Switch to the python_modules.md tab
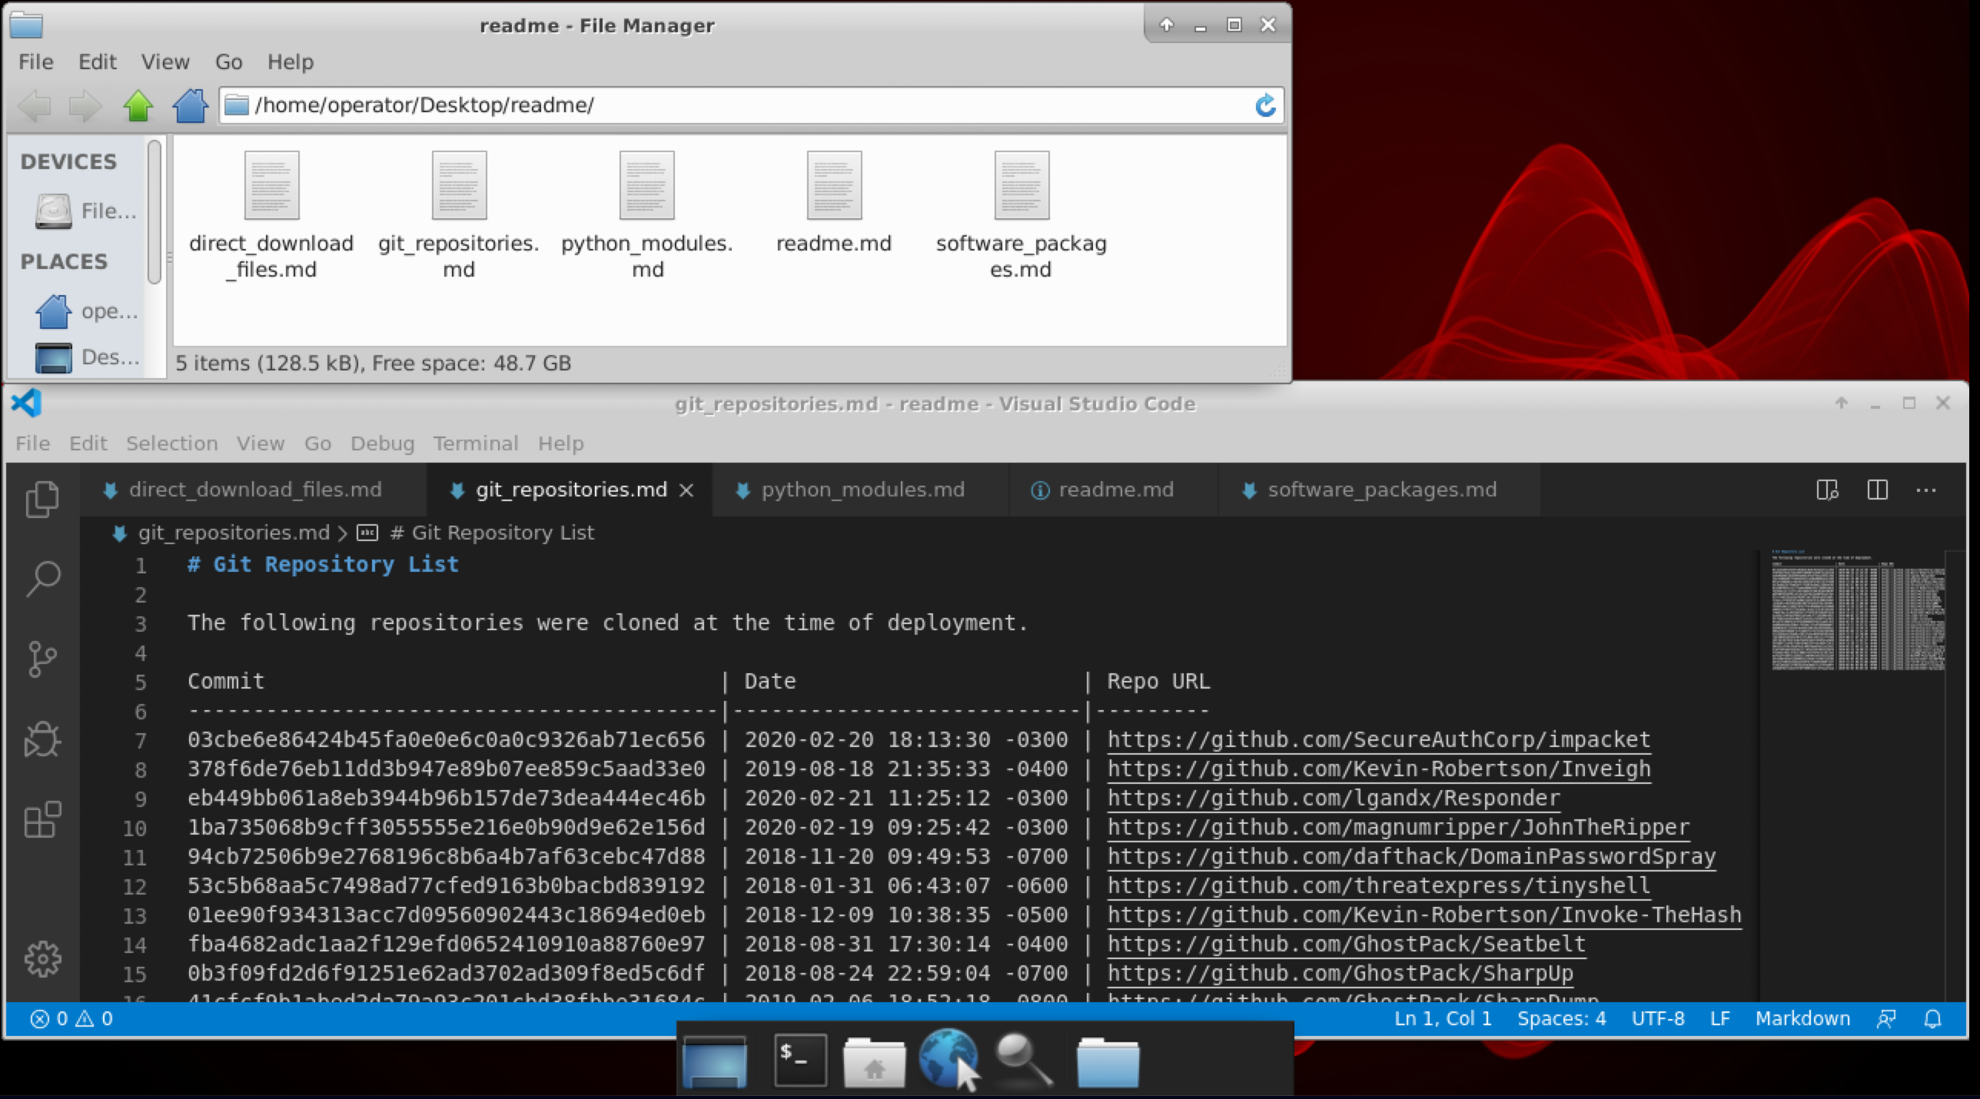The width and height of the screenshot is (1980, 1099). [862, 490]
